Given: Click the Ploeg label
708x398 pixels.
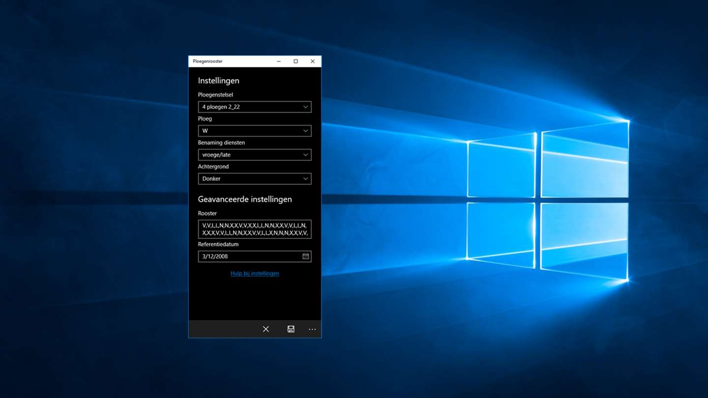Looking at the screenshot, I should 205,119.
